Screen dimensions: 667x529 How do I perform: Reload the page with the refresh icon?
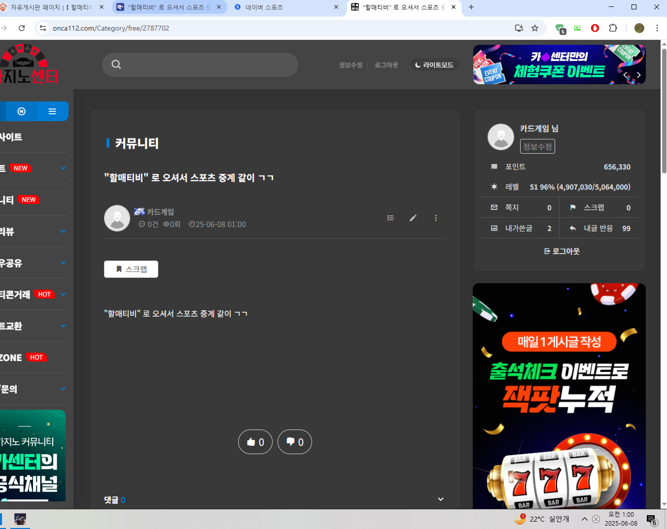22,28
